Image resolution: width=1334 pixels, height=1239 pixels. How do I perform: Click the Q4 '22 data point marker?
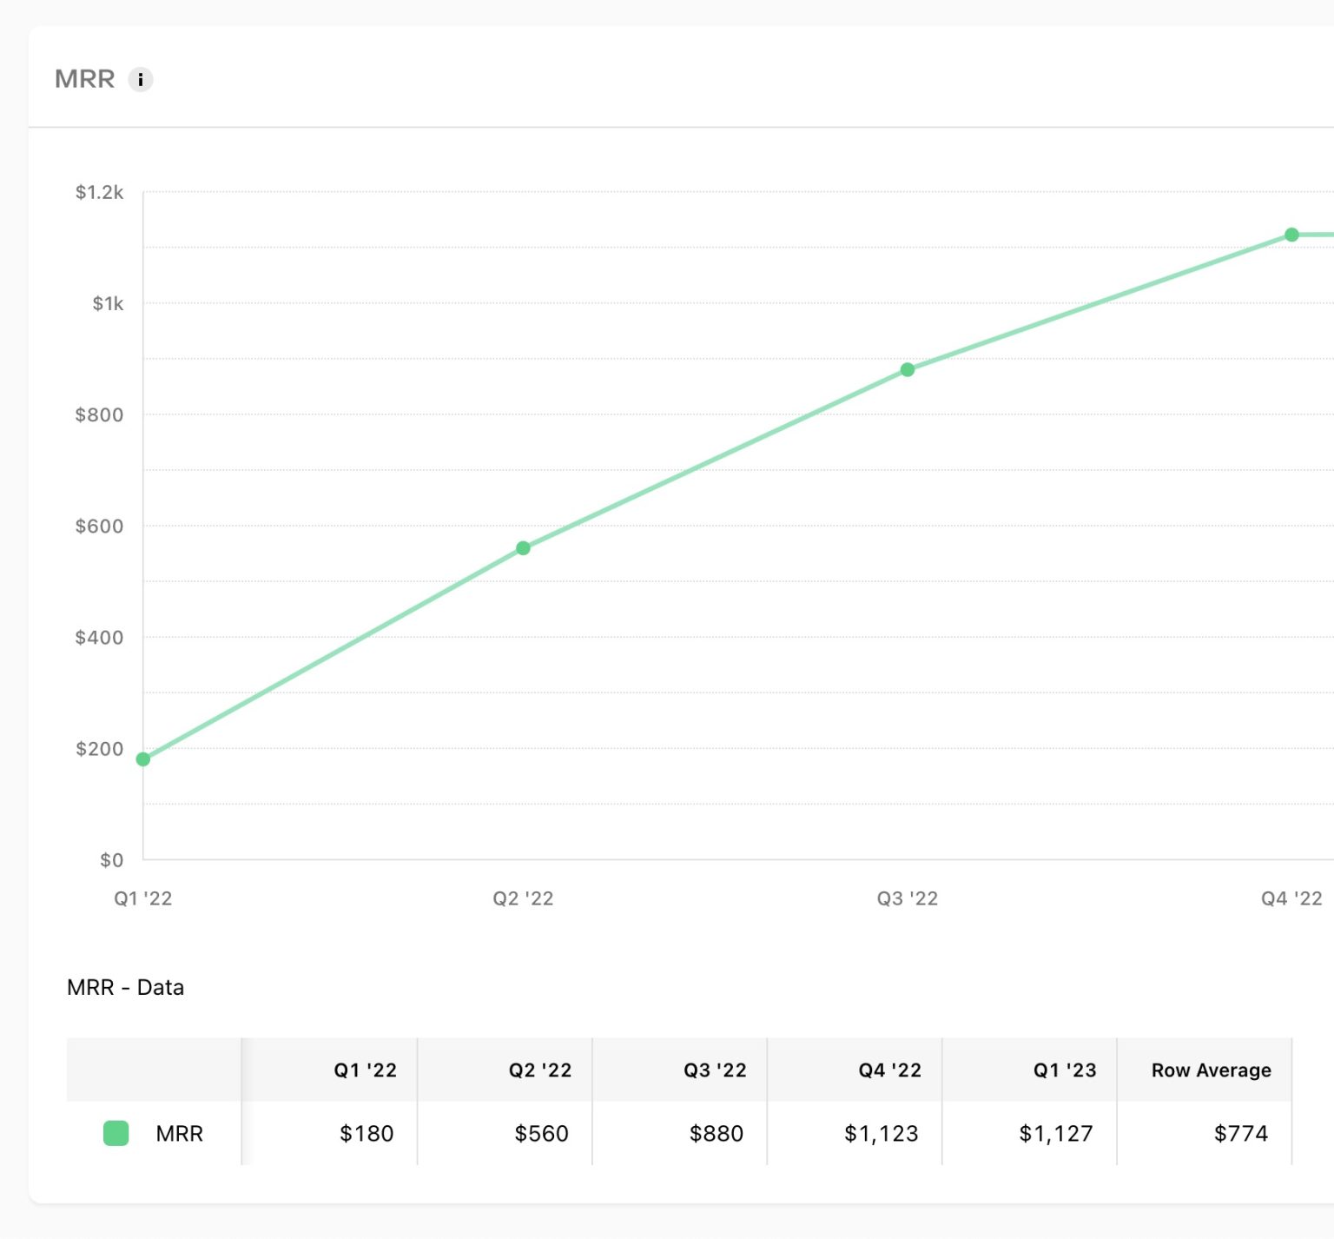point(1291,234)
